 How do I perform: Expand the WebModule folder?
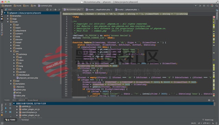[14, 75]
